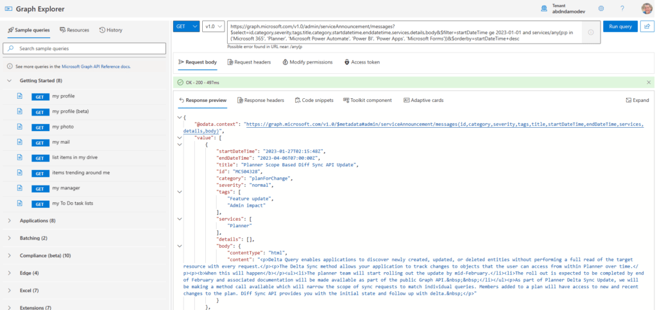Click the "MC504328" id value
657x310 pixels.
click(x=248, y=171)
